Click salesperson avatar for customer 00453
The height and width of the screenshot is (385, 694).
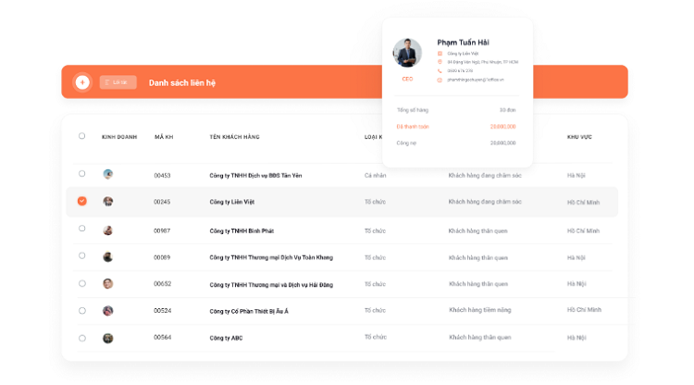(x=108, y=174)
